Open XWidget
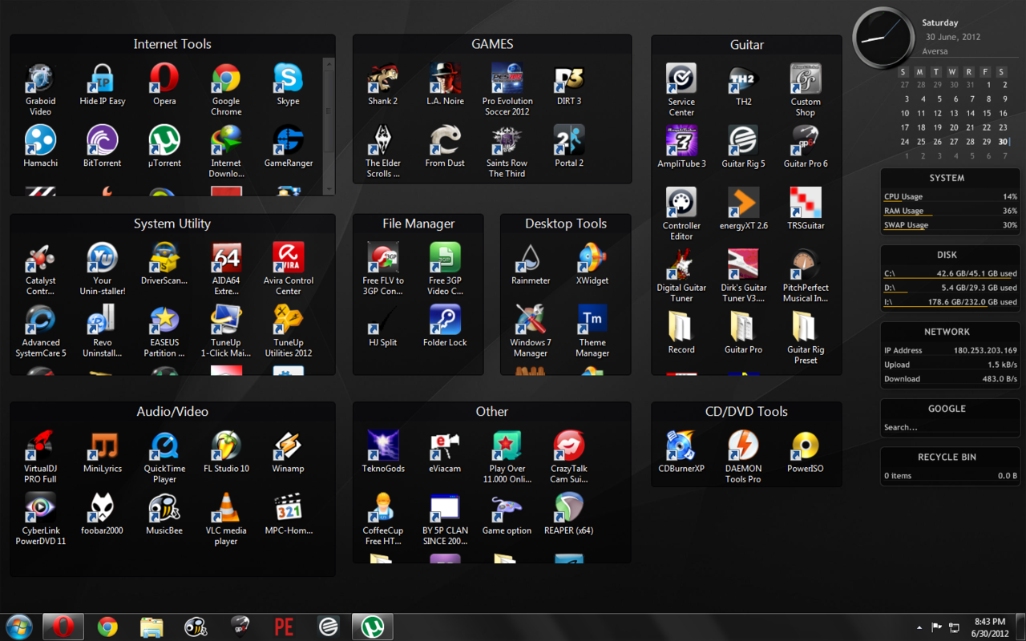The height and width of the screenshot is (641, 1026). click(592, 264)
